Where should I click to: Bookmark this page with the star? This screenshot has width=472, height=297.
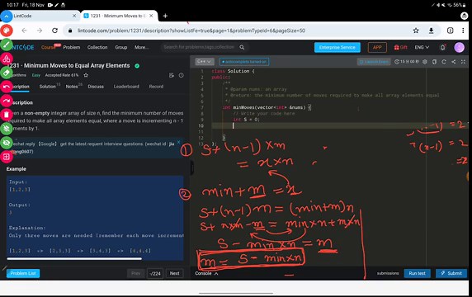(416, 31)
